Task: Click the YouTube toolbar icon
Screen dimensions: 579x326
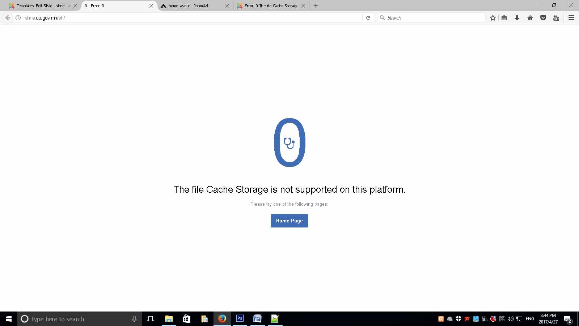Action: click(x=556, y=18)
